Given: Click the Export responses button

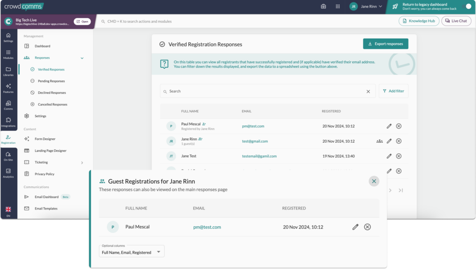Looking at the screenshot, I should [x=385, y=44].
